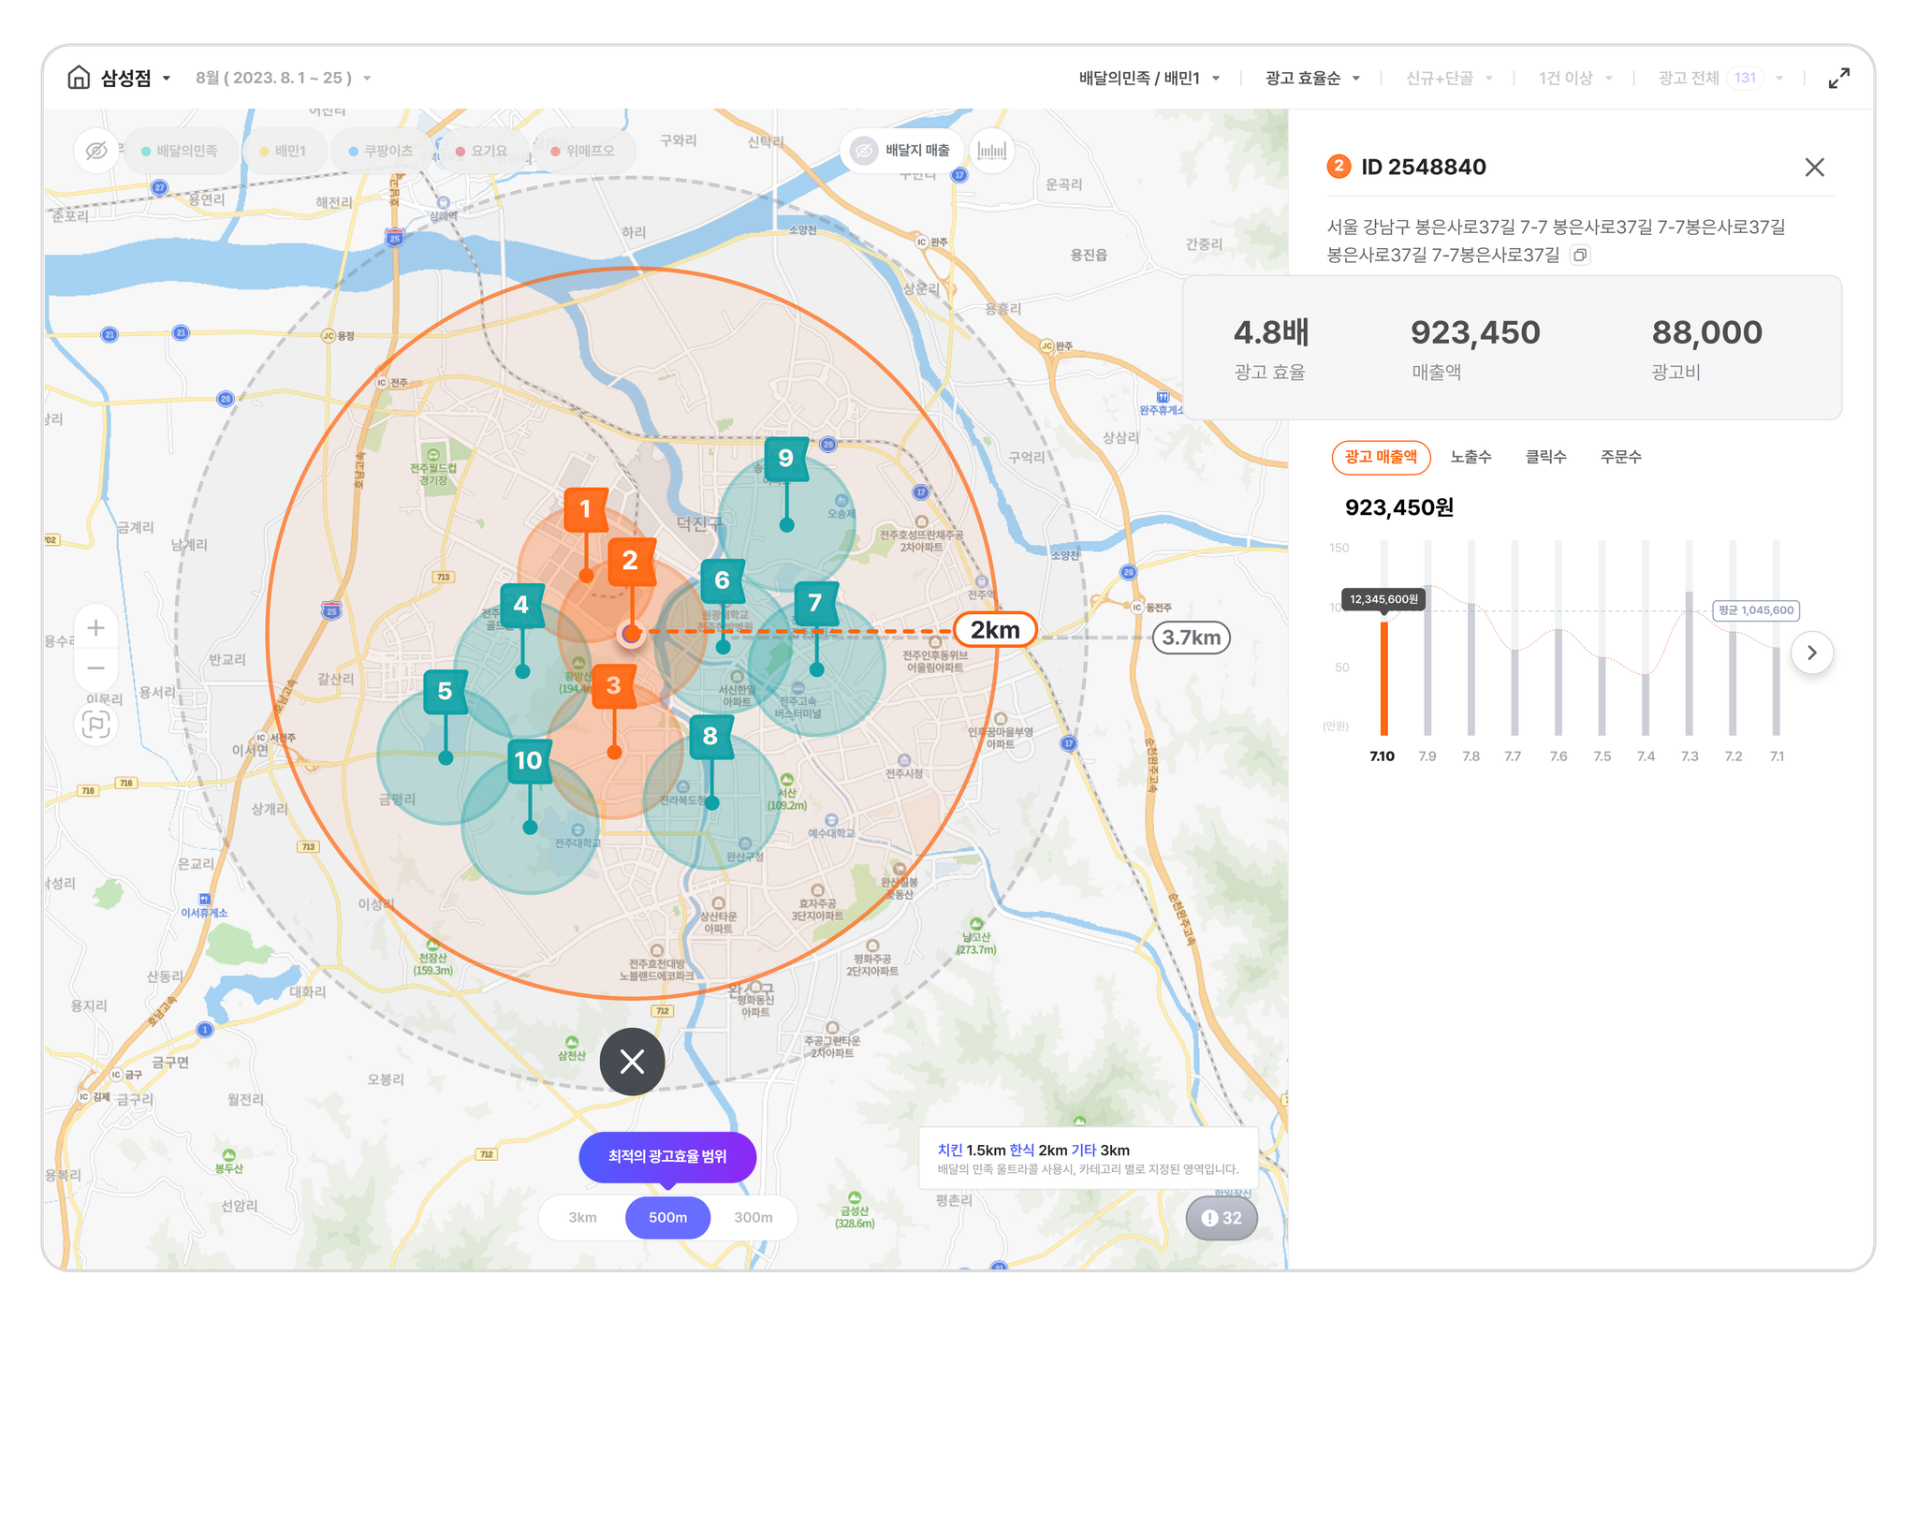
Task: Select map flag marker 1
Action: point(586,510)
